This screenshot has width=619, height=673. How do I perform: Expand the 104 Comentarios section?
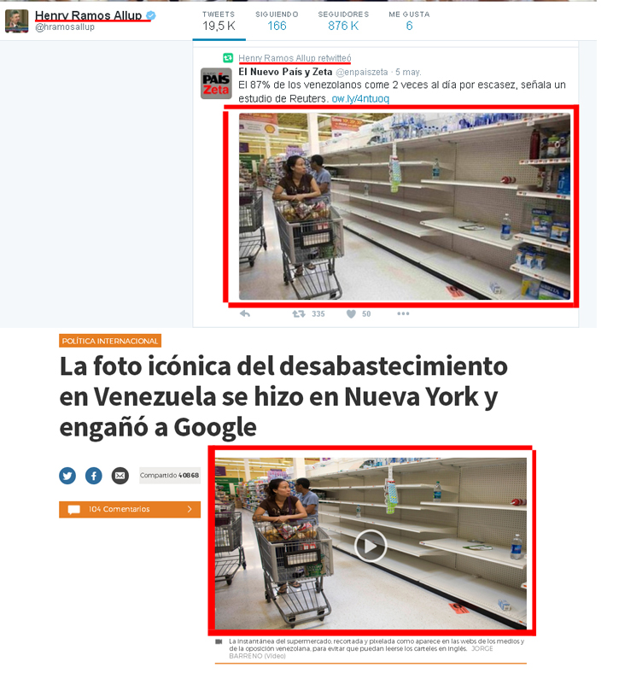coord(130,510)
